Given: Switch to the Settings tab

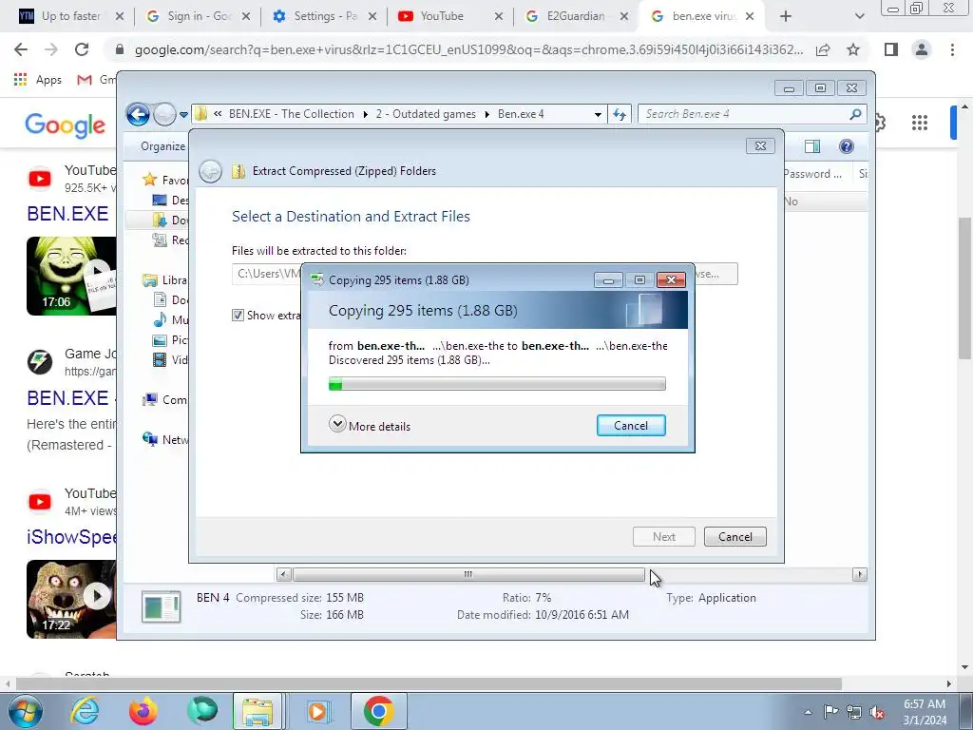Looking at the screenshot, I should 323,16.
